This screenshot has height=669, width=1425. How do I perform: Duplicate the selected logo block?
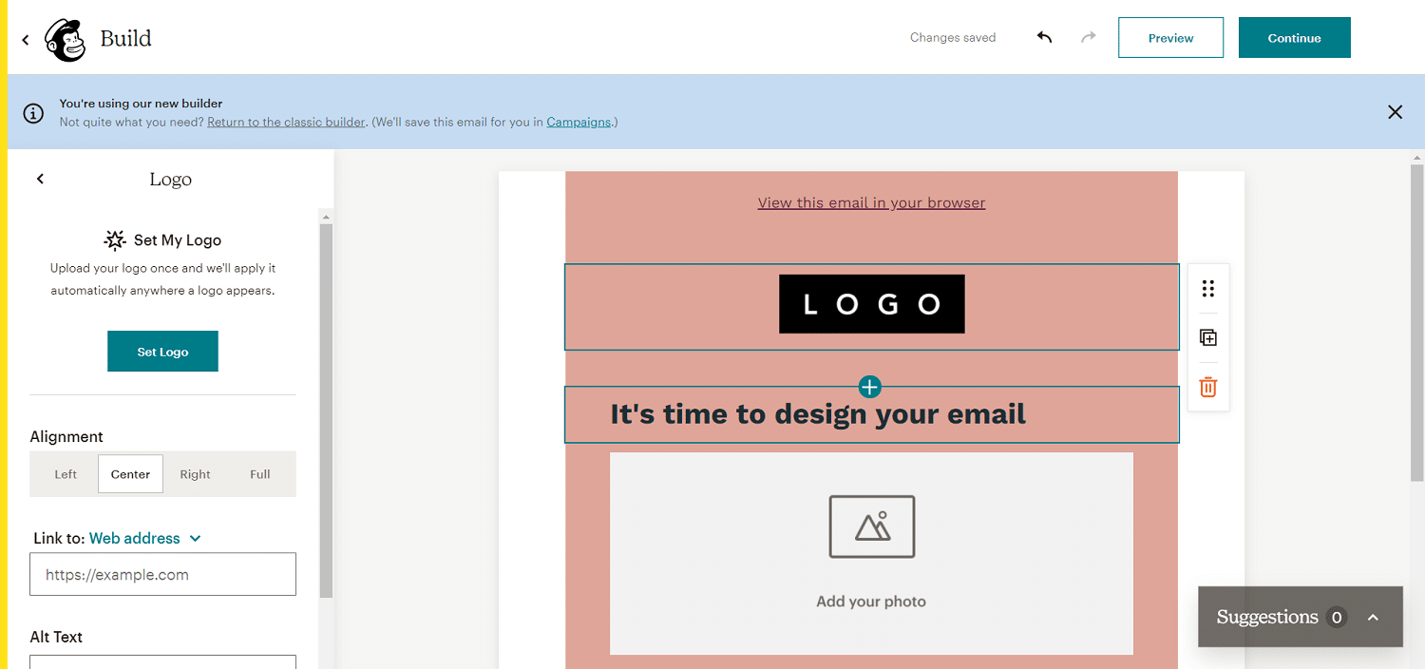[1207, 337]
